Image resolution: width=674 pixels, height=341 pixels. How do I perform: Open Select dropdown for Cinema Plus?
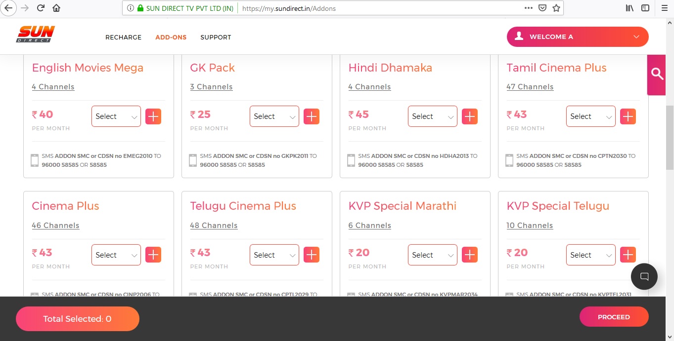click(x=116, y=255)
